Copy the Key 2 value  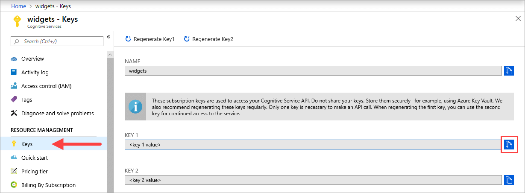click(508, 180)
